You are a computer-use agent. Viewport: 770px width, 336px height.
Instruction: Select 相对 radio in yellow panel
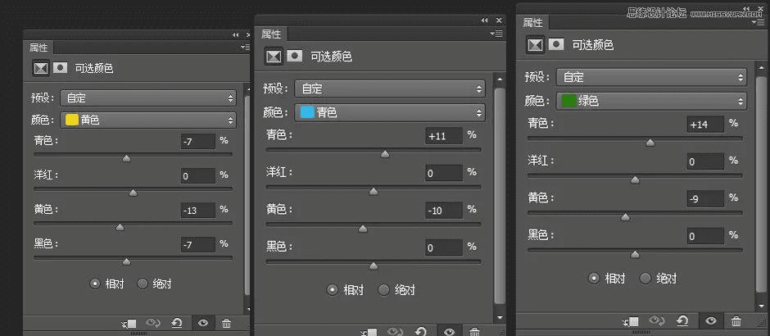[95, 284]
